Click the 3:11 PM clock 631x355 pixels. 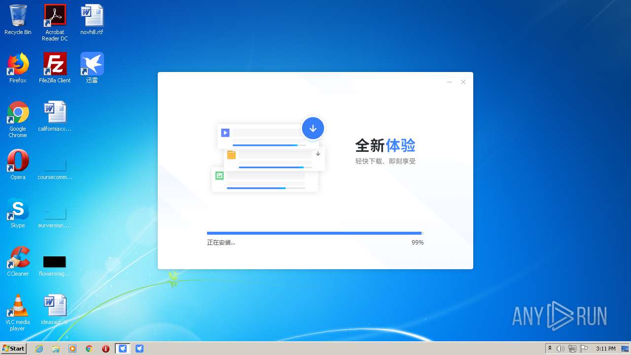[605, 349]
